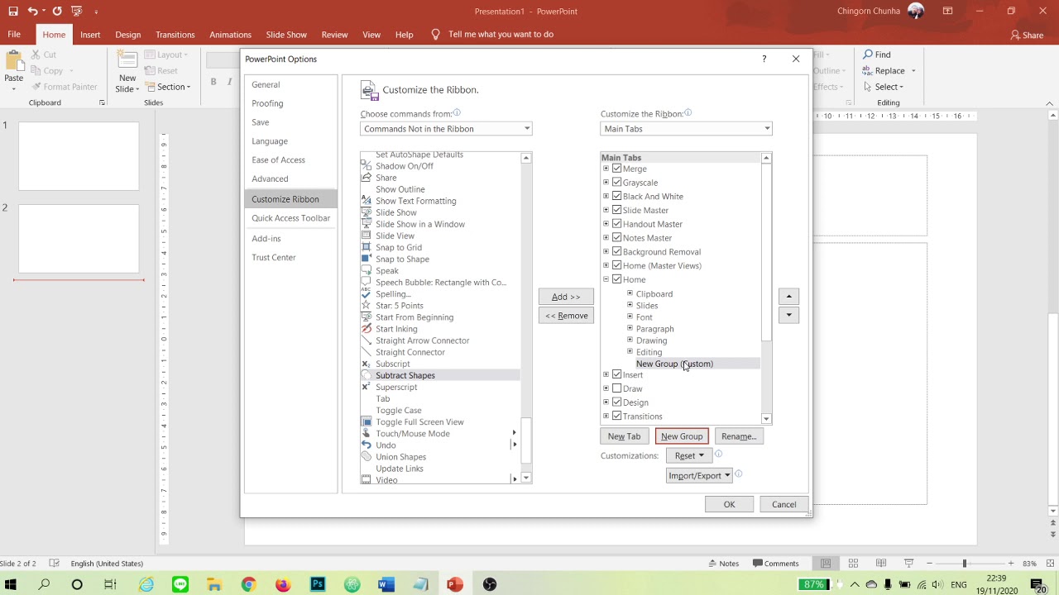Click the Subscript command icon

[x=367, y=364]
